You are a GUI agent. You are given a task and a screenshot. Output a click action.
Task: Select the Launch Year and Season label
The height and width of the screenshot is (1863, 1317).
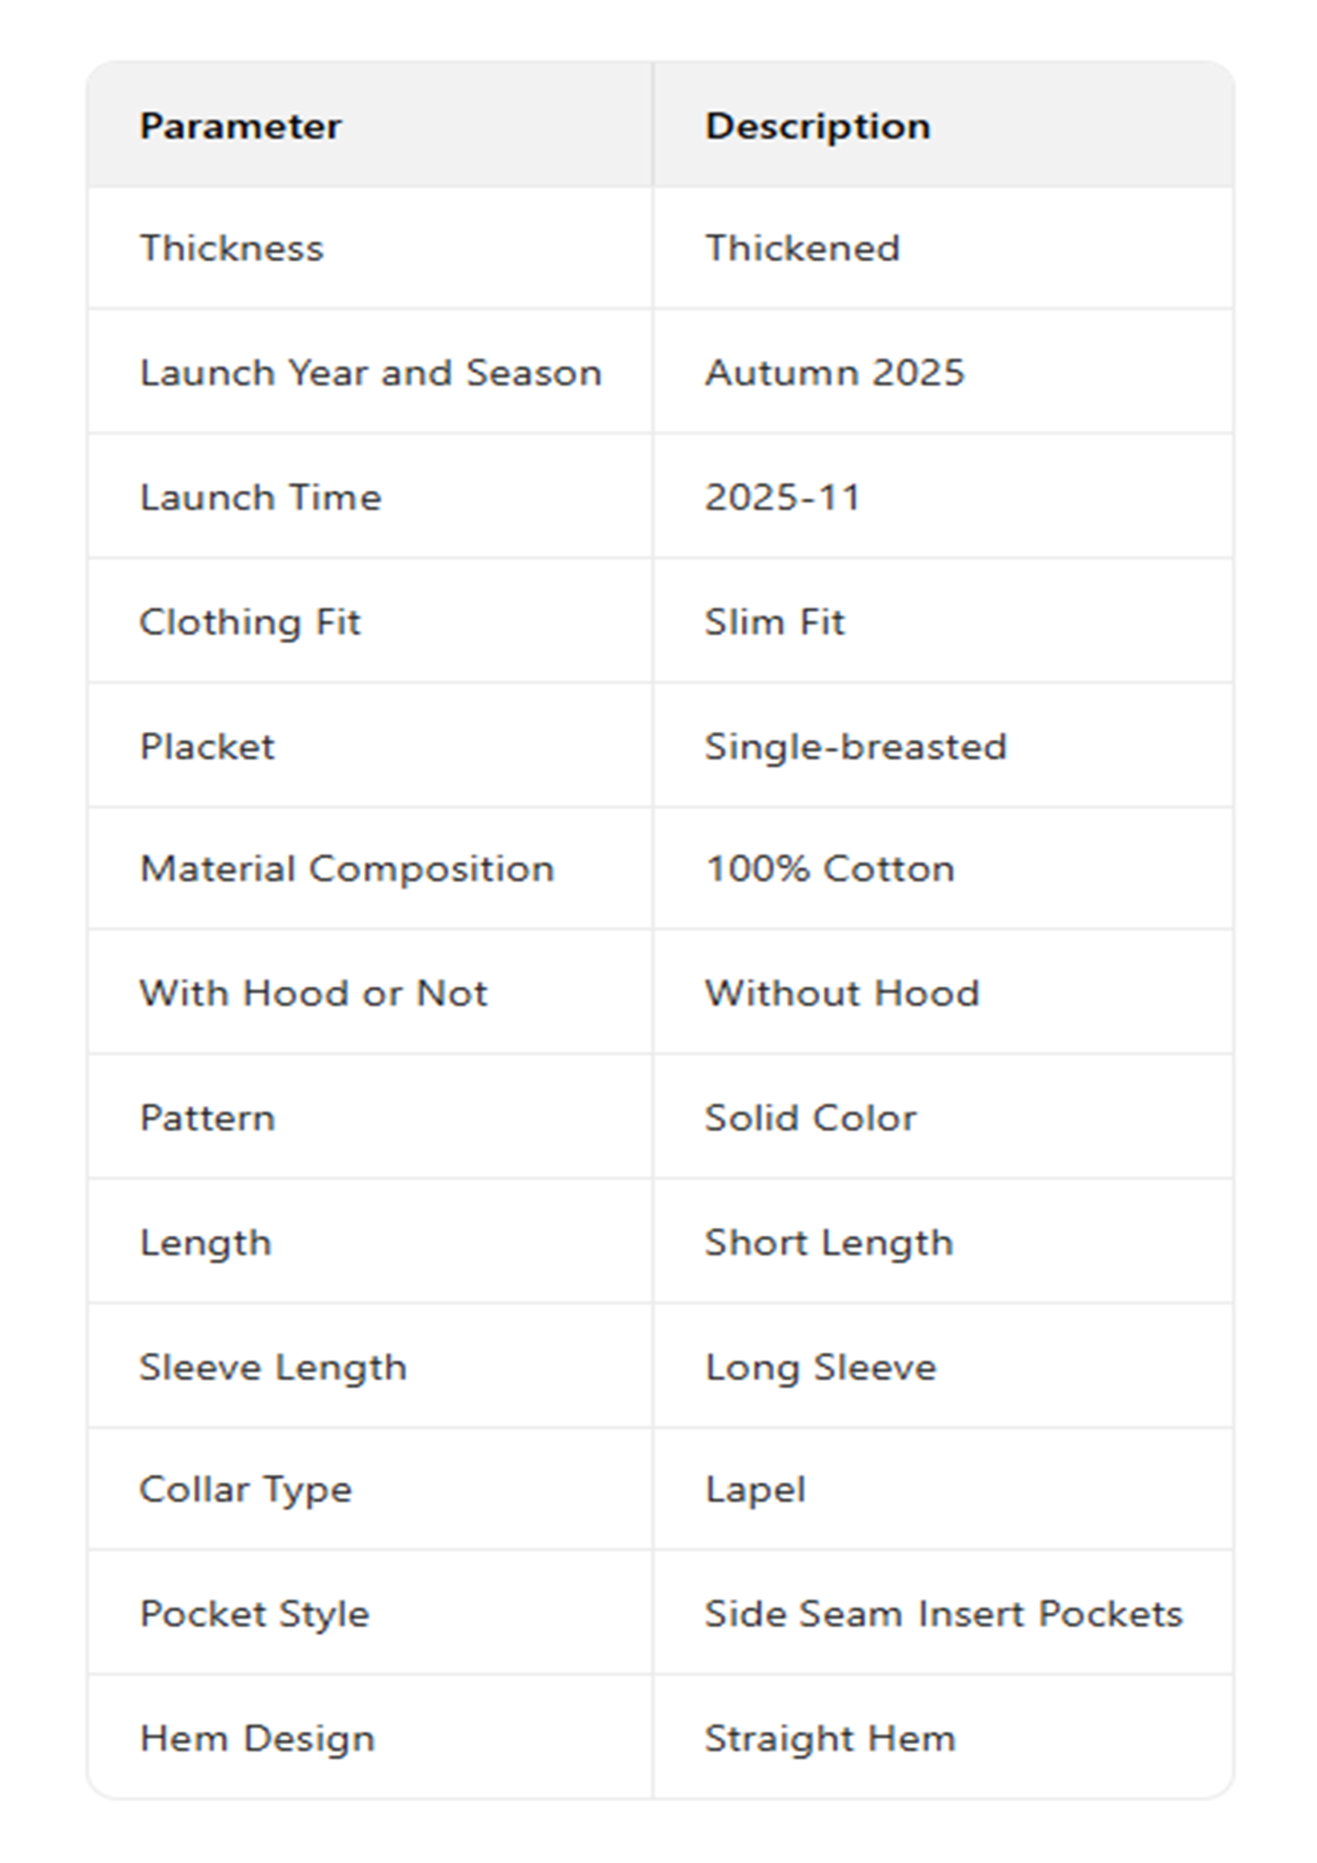pos(370,373)
